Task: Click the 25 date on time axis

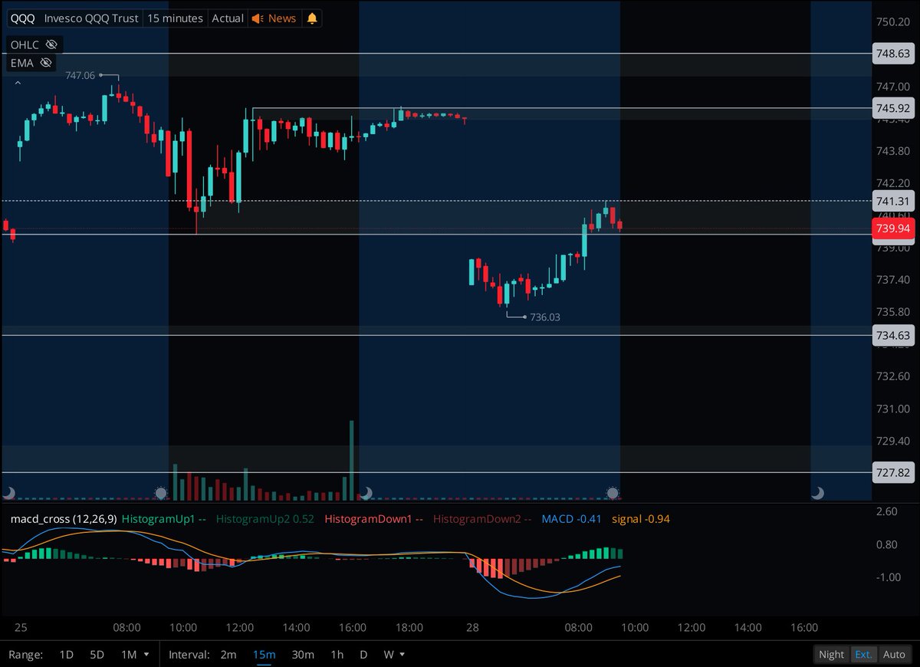Action: (21, 627)
